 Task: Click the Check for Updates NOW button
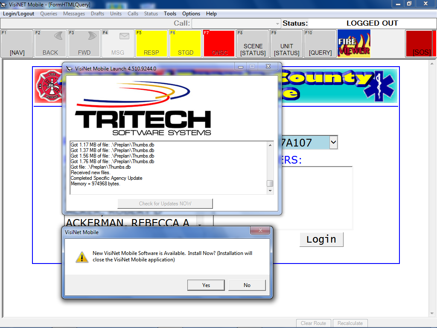165,204
